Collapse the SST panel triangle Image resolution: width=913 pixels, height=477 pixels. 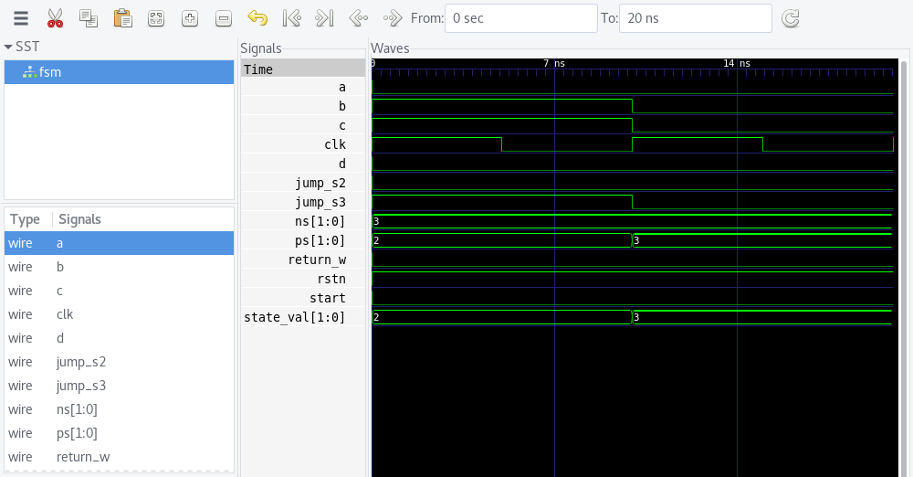8,47
